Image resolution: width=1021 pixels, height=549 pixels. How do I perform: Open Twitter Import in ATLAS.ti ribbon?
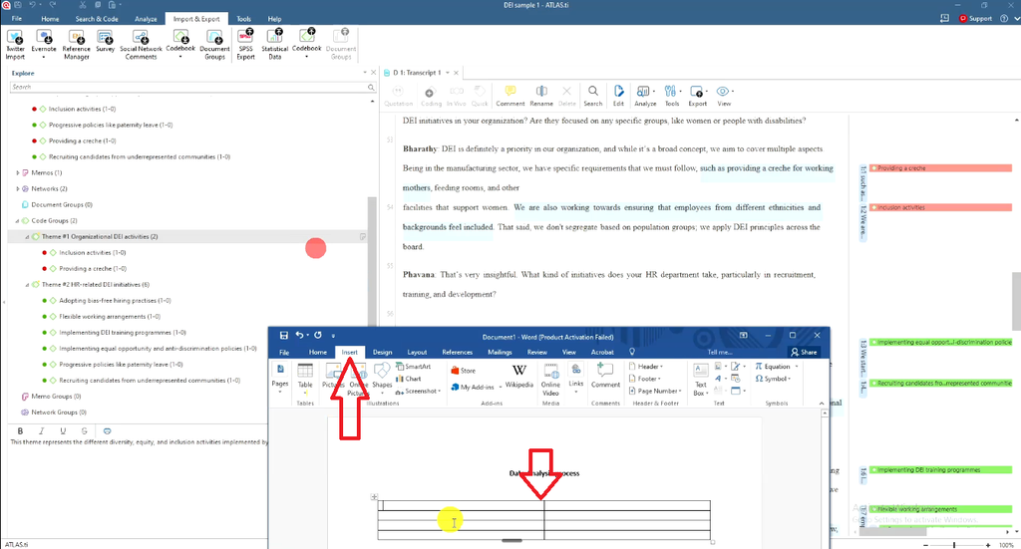(15, 44)
